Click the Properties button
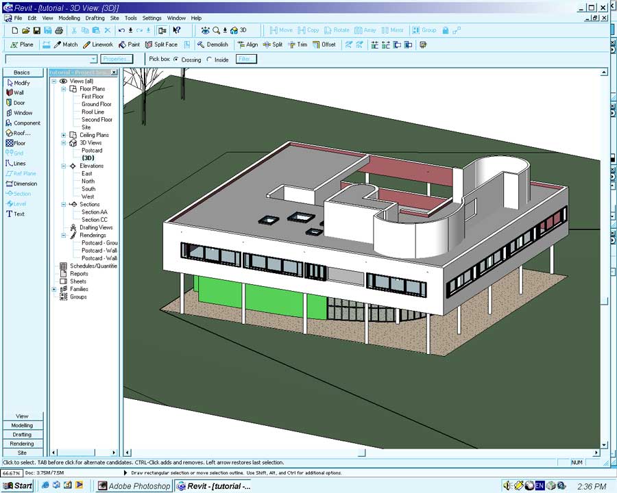 pyautogui.click(x=117, y=59)
